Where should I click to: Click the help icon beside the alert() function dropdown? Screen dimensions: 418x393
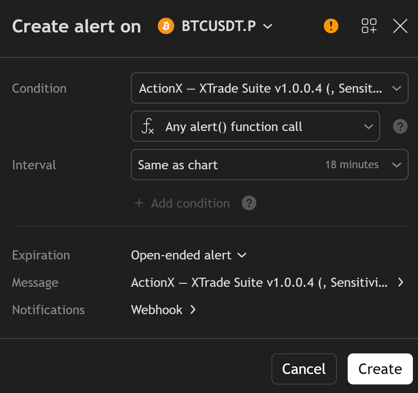coord(400,126)
